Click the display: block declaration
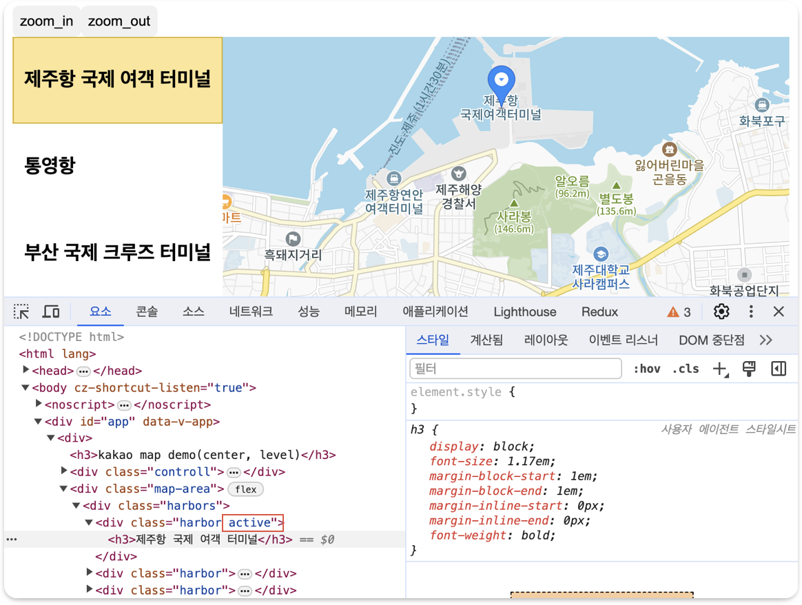 [x=482, y=446]
